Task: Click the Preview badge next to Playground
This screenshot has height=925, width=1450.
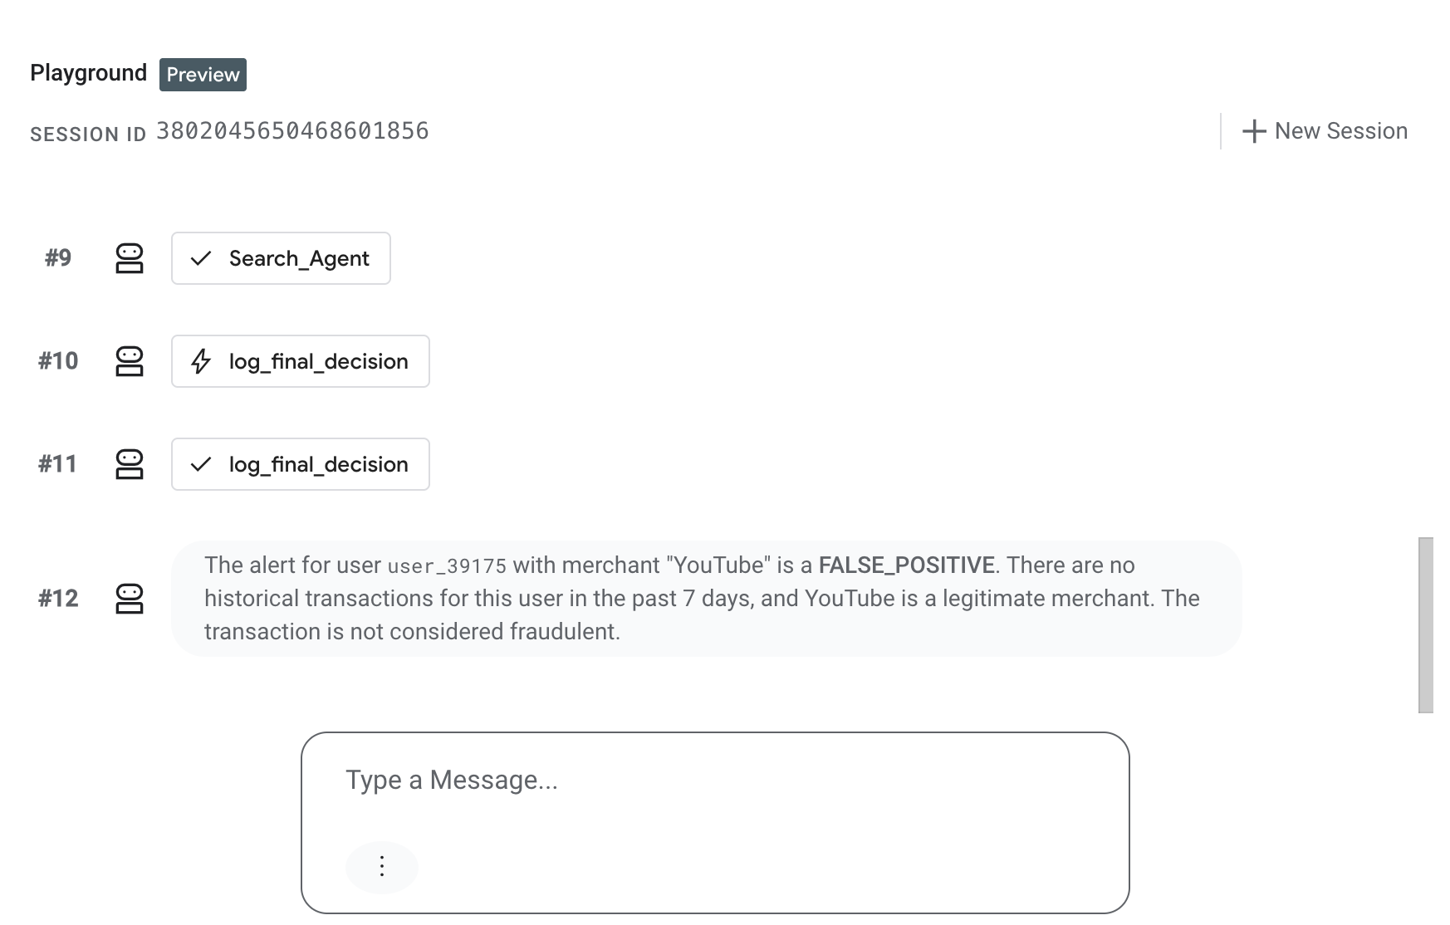Action: pyautogui.click(x=202, y=75)
